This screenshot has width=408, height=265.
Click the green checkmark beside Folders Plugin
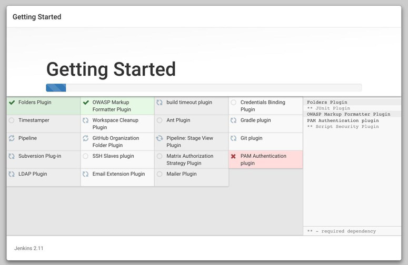[12, 103]
